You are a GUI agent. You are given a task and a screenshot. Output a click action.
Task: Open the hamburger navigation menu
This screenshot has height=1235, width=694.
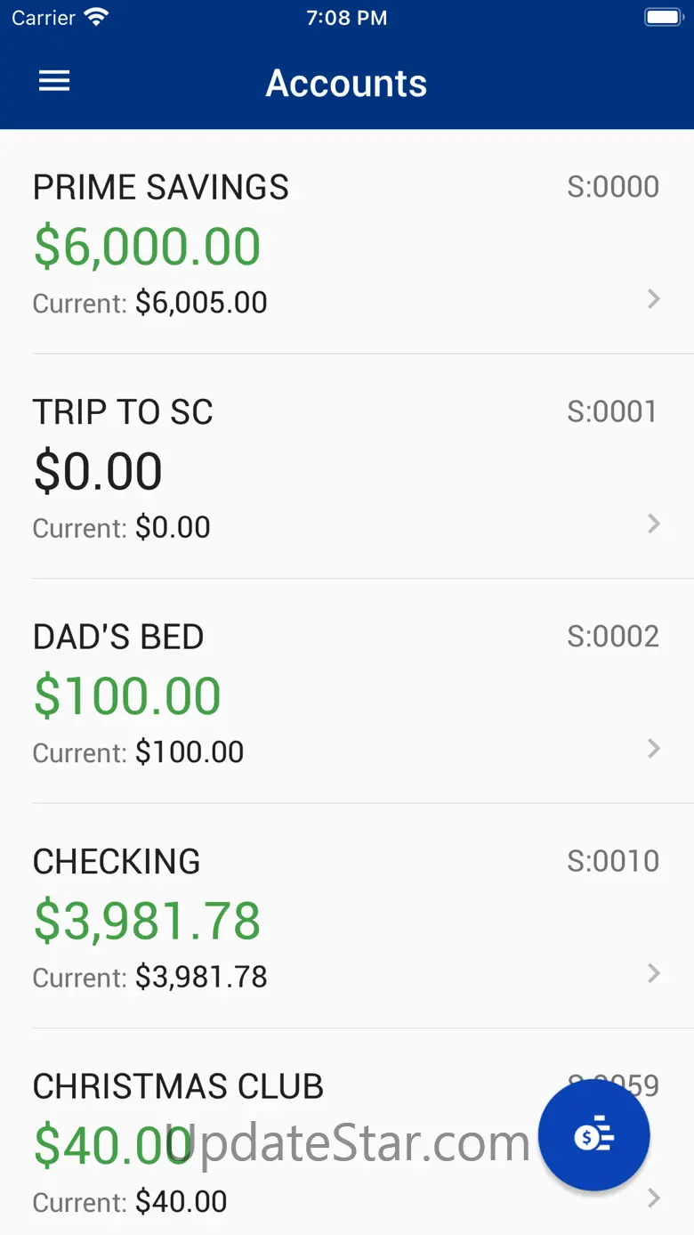54,82
